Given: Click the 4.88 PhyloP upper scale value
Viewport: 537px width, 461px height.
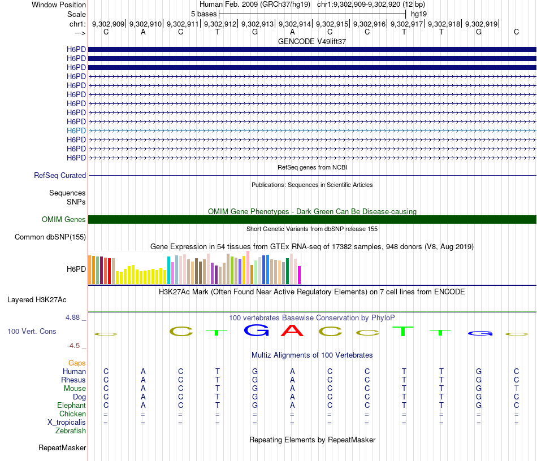Looking at the screenshot, I should pyautogui.click(x=72, y=318).
